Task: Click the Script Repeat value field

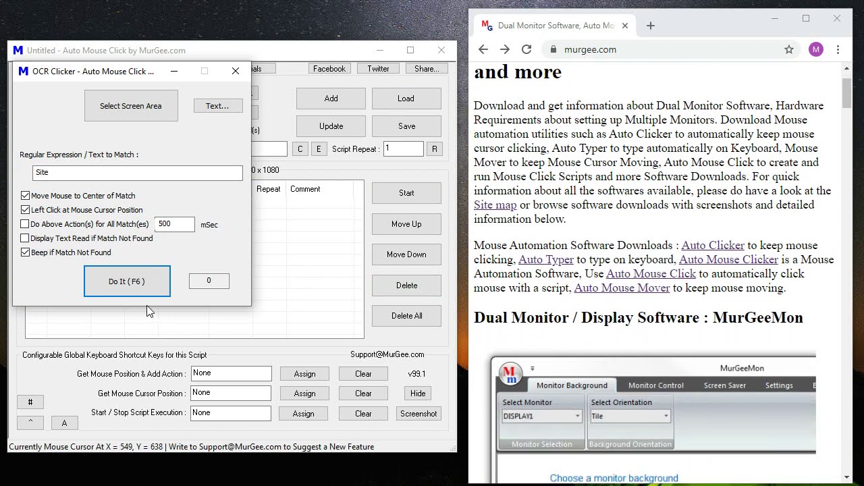Action: (404, 149)
